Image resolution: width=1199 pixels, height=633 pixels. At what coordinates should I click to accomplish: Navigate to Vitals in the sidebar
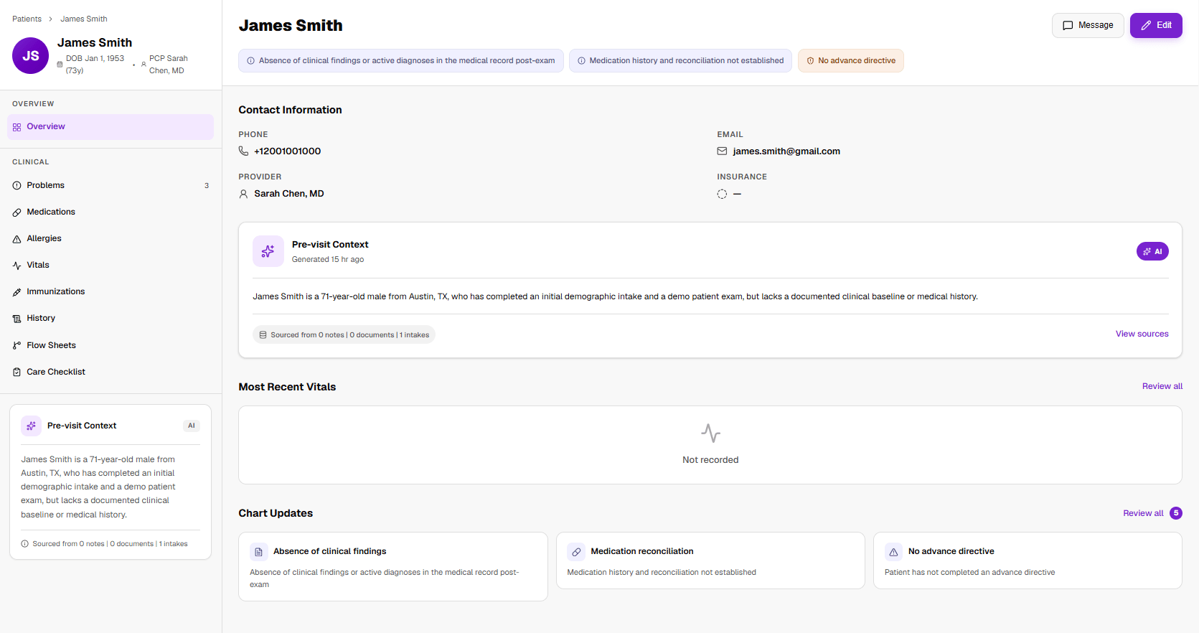click(x=111, y=266)
